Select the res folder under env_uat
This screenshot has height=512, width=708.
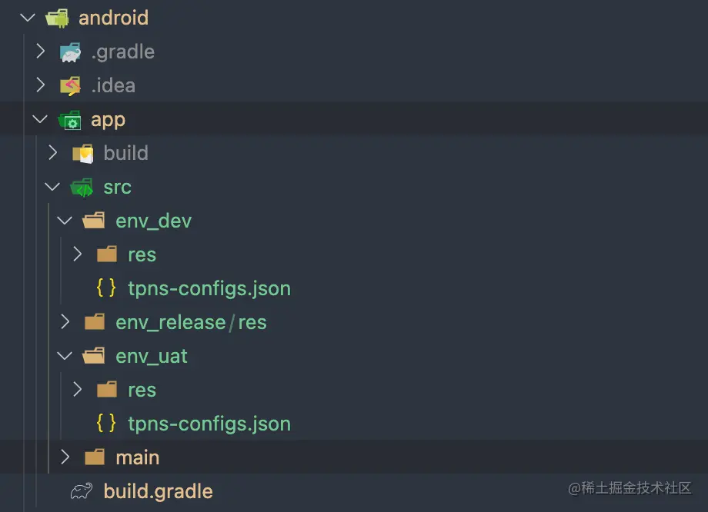[x=142, y=390]
